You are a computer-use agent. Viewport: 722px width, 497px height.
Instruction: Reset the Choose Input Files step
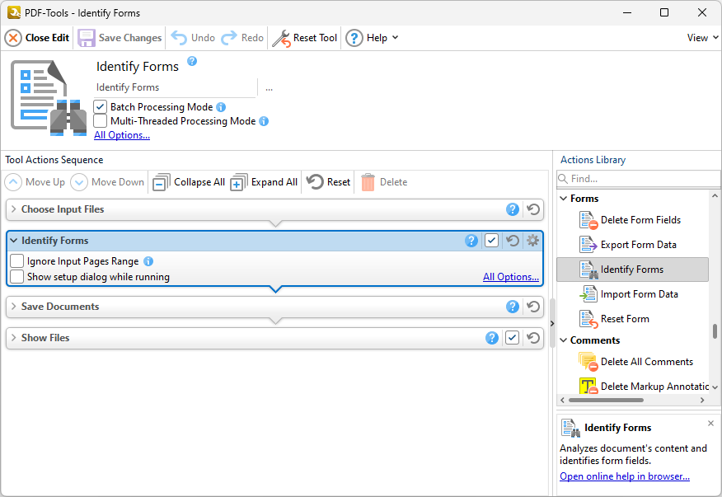tap(533, 209)
